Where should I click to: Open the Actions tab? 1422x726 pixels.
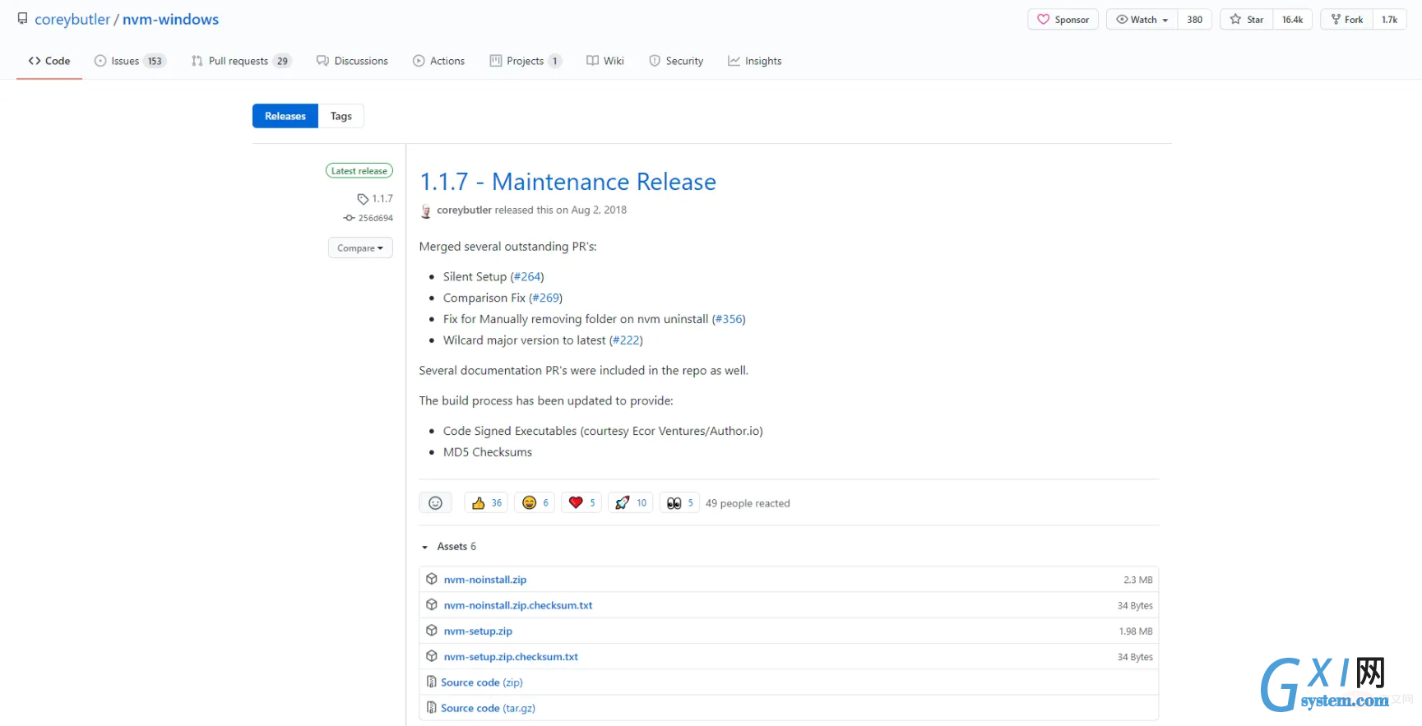(438, 61)
